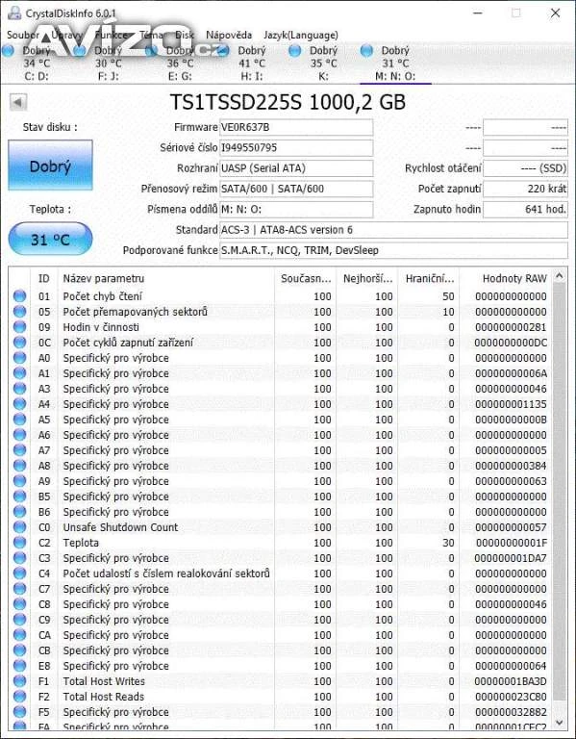Screen dimensions: 576x739
Task: Switch to the M: N: O: disk tab
Action: coord(395,64)
